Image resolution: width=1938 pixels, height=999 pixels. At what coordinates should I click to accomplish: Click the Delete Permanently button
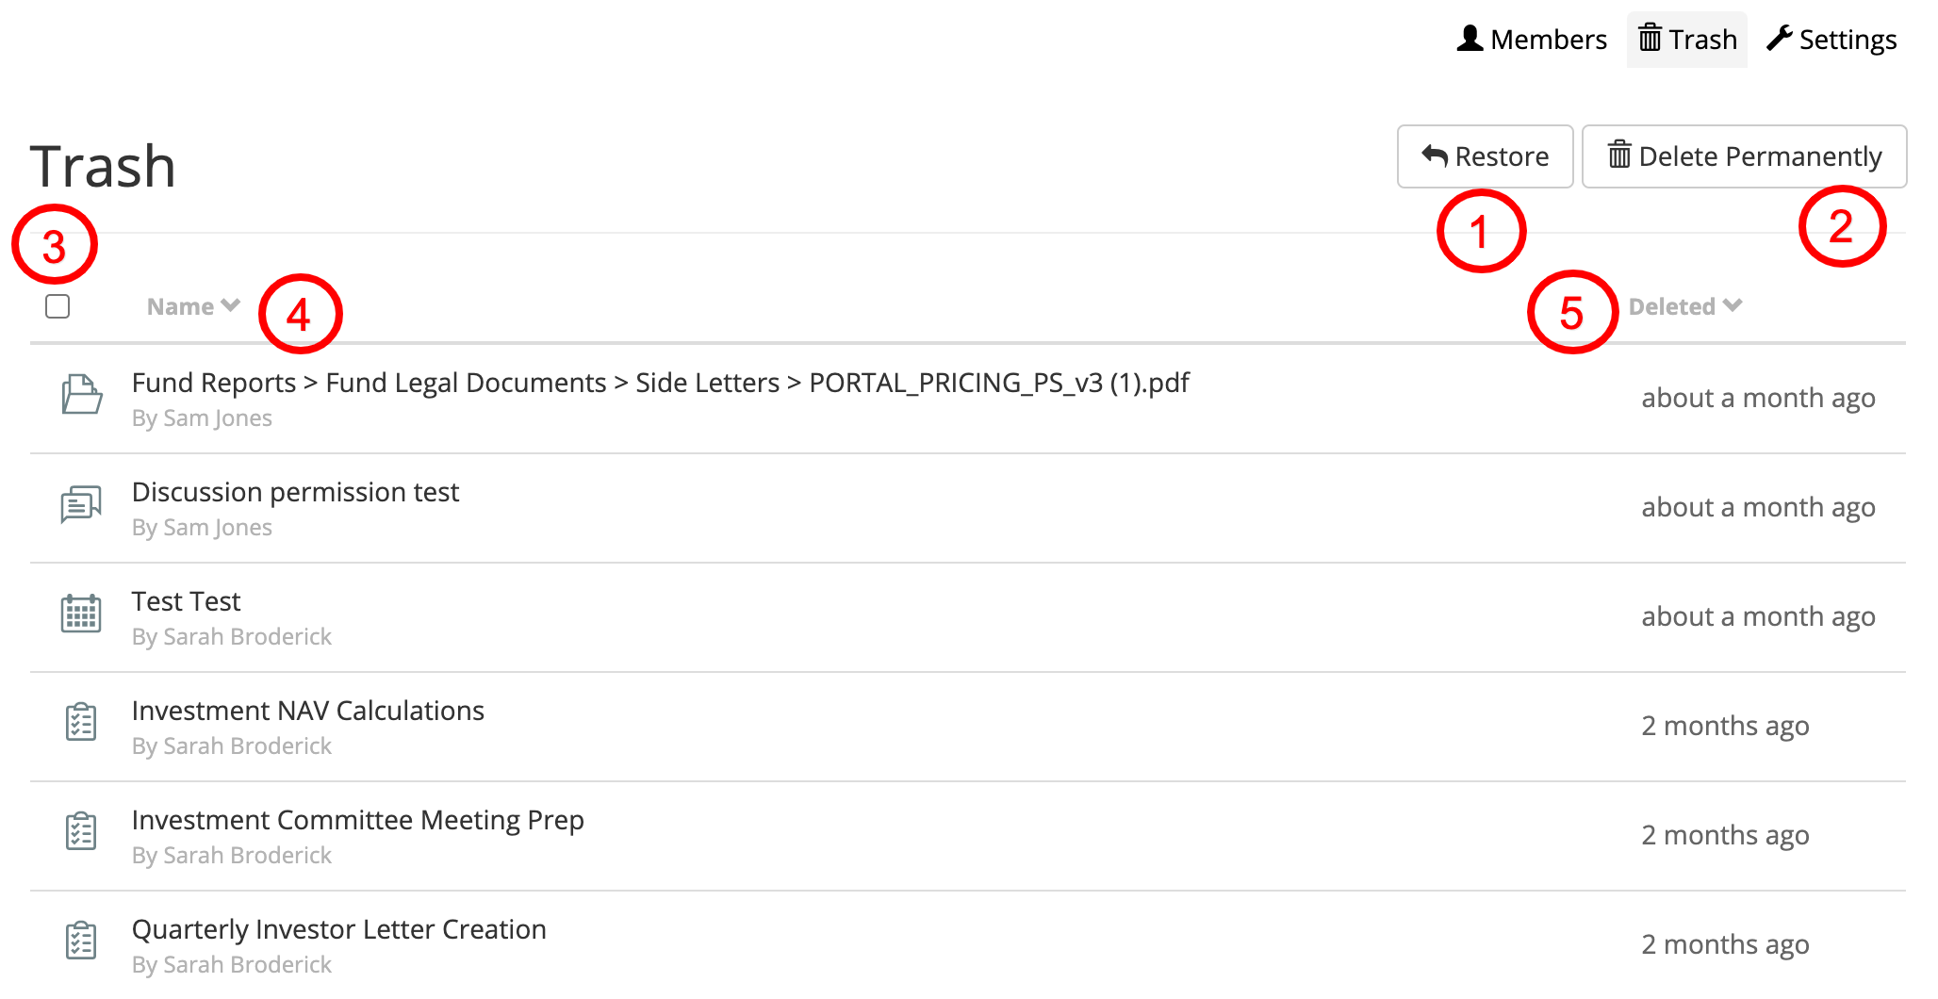(x=1745, y=156)
